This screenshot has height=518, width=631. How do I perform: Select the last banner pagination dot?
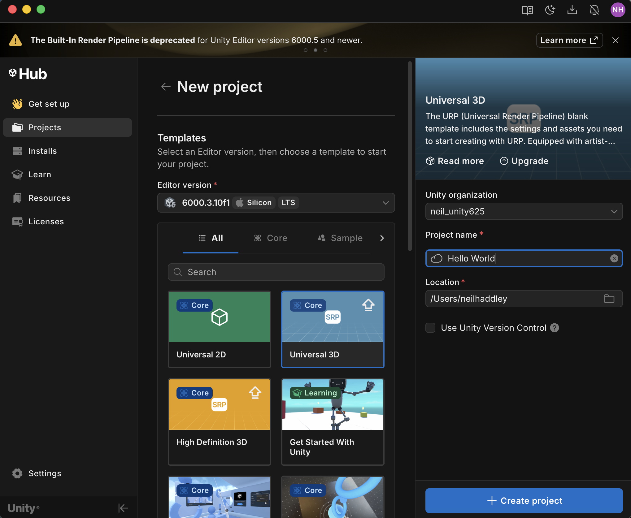325,50
